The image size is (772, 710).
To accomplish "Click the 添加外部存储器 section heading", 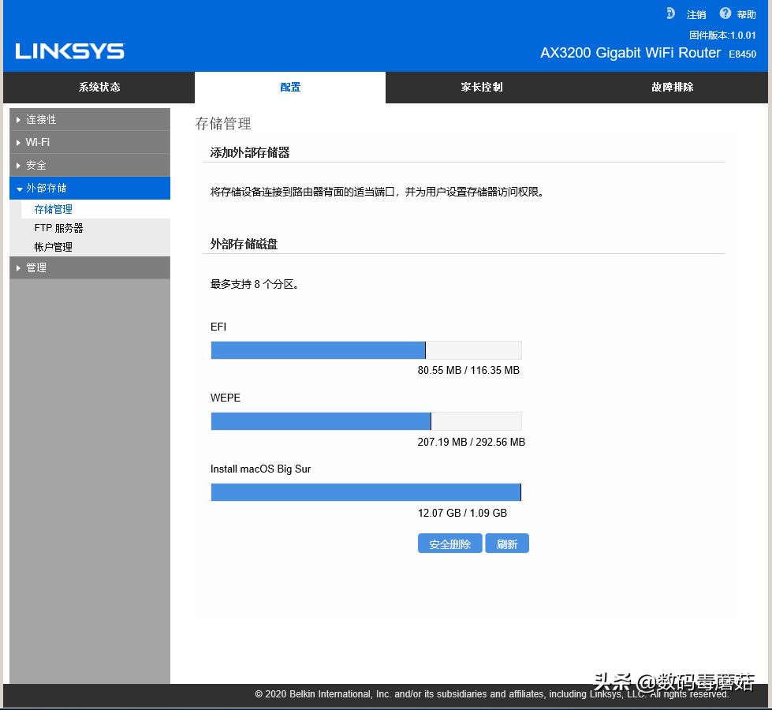I will click(250, 152).
